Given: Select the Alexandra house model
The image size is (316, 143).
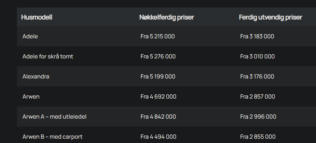Looking at the screenshot, I should tap(36, 77).
